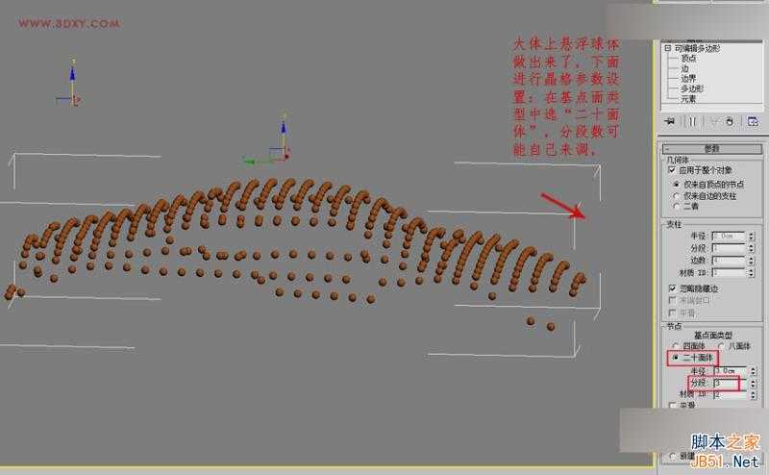Pin the modifier stack

(669, 121)
